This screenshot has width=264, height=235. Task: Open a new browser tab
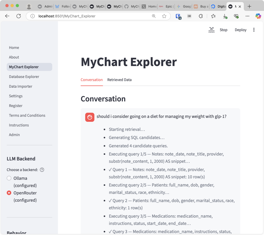[x=249, y=6]
